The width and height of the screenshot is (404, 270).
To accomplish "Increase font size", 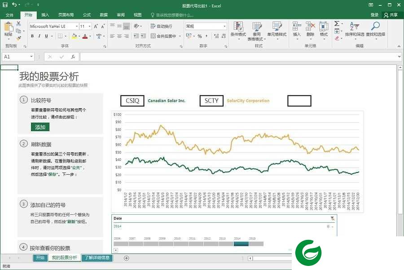I will [x=96, y=27].
